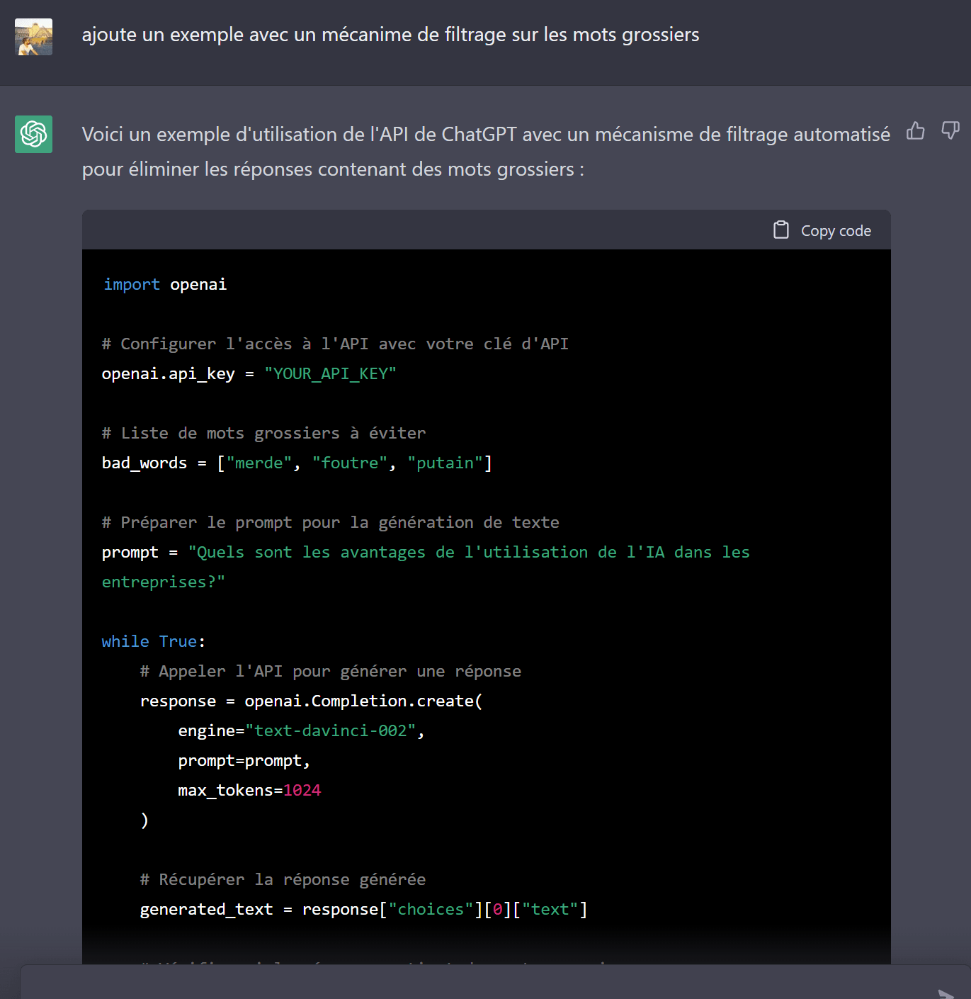Click the word 'entreprises?"' in the code
The image size is (971, 999).
(164, 582)
